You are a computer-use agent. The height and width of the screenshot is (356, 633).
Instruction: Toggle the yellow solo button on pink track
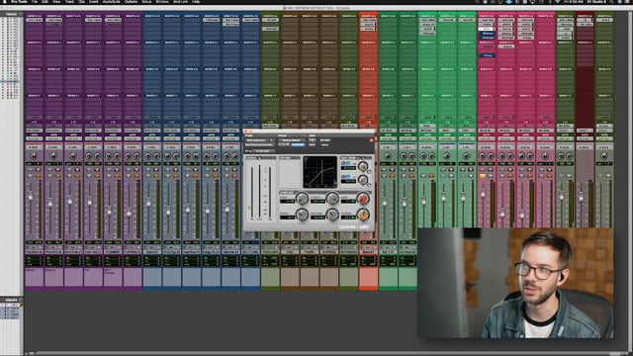point(483,176)
